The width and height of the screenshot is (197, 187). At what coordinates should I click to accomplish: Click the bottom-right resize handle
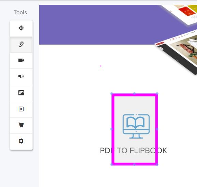click(x=157, y=165)
